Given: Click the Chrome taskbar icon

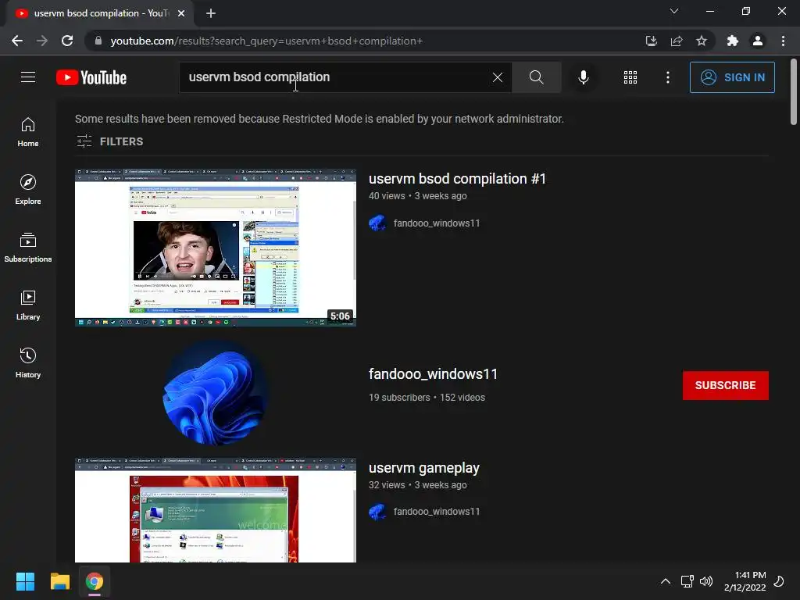Looking at the screenshot, I should click(95, 581).
